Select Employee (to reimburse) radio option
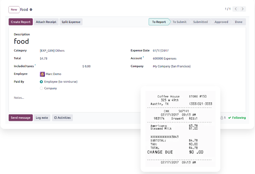The height and width of the screenshot is (174, 255). [x=41, y=82]
